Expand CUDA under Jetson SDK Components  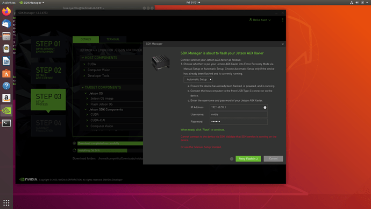(87, 114)
